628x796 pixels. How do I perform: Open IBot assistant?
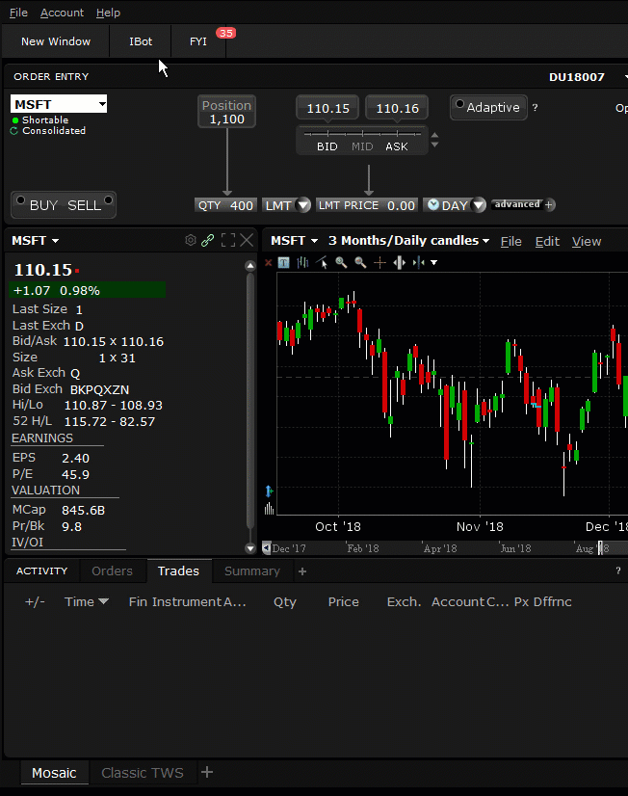141,41
